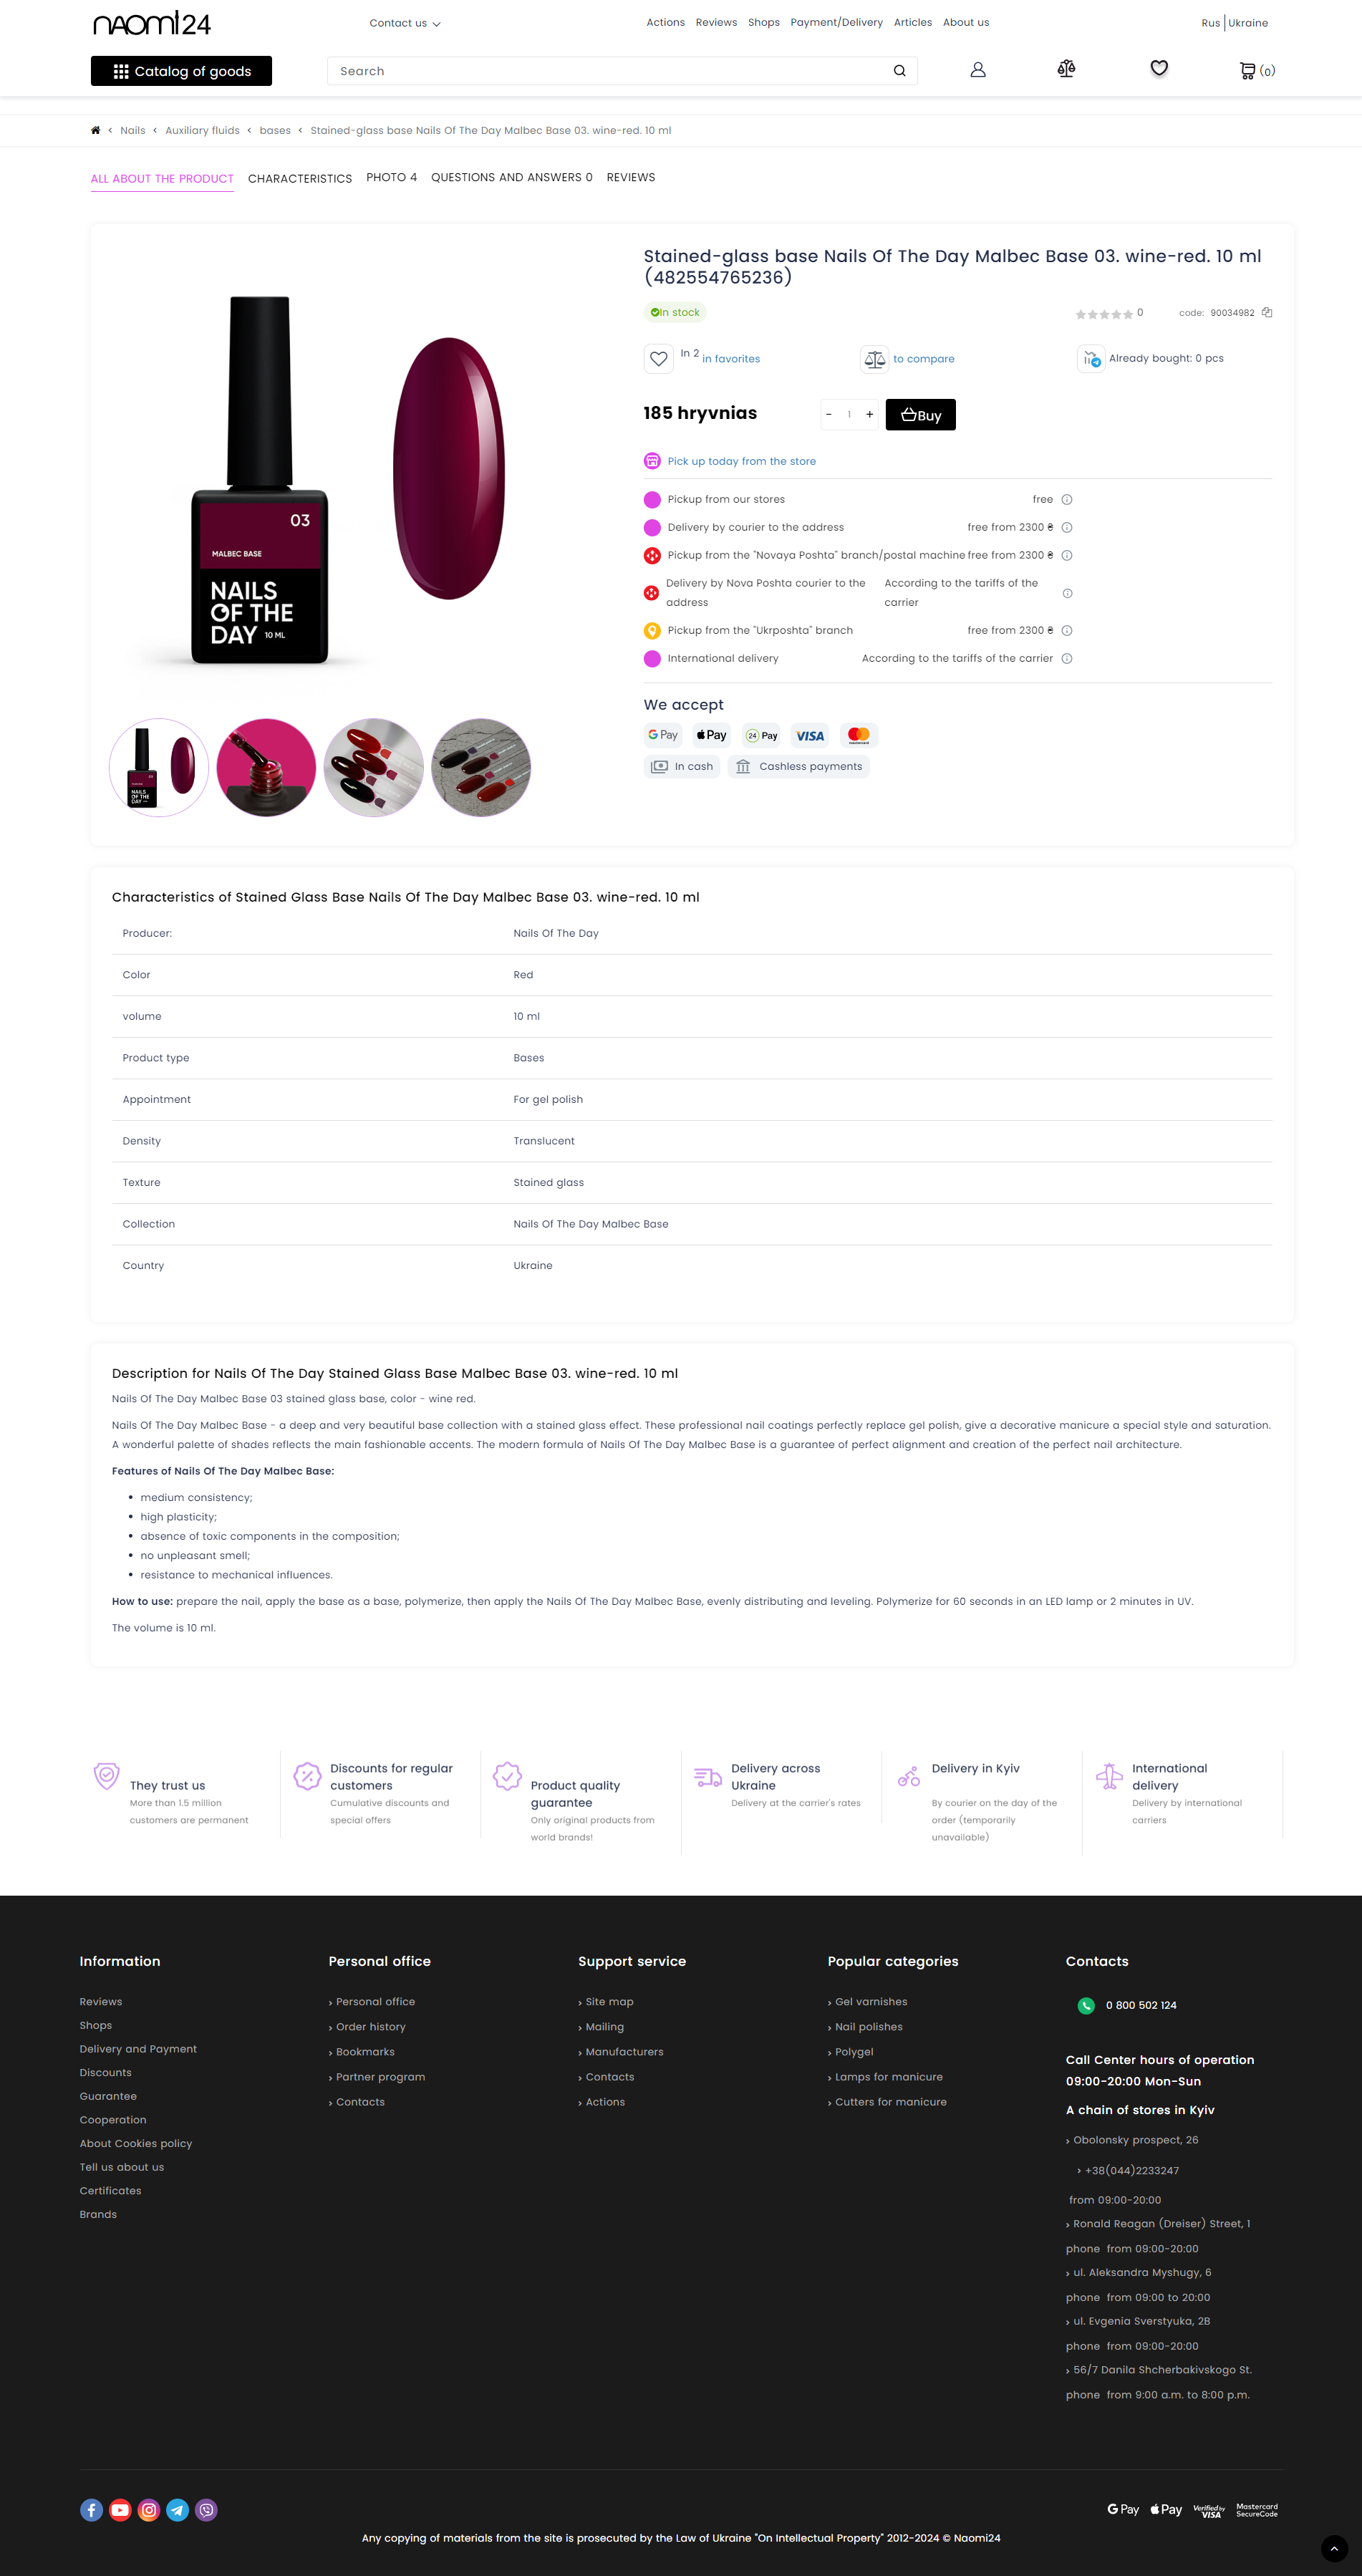
Task: Show info for Pickup from our stores
Action: [x=1067, y=500]
